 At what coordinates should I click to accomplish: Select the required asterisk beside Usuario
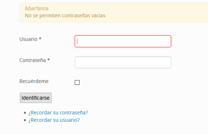tap(40, 39)
